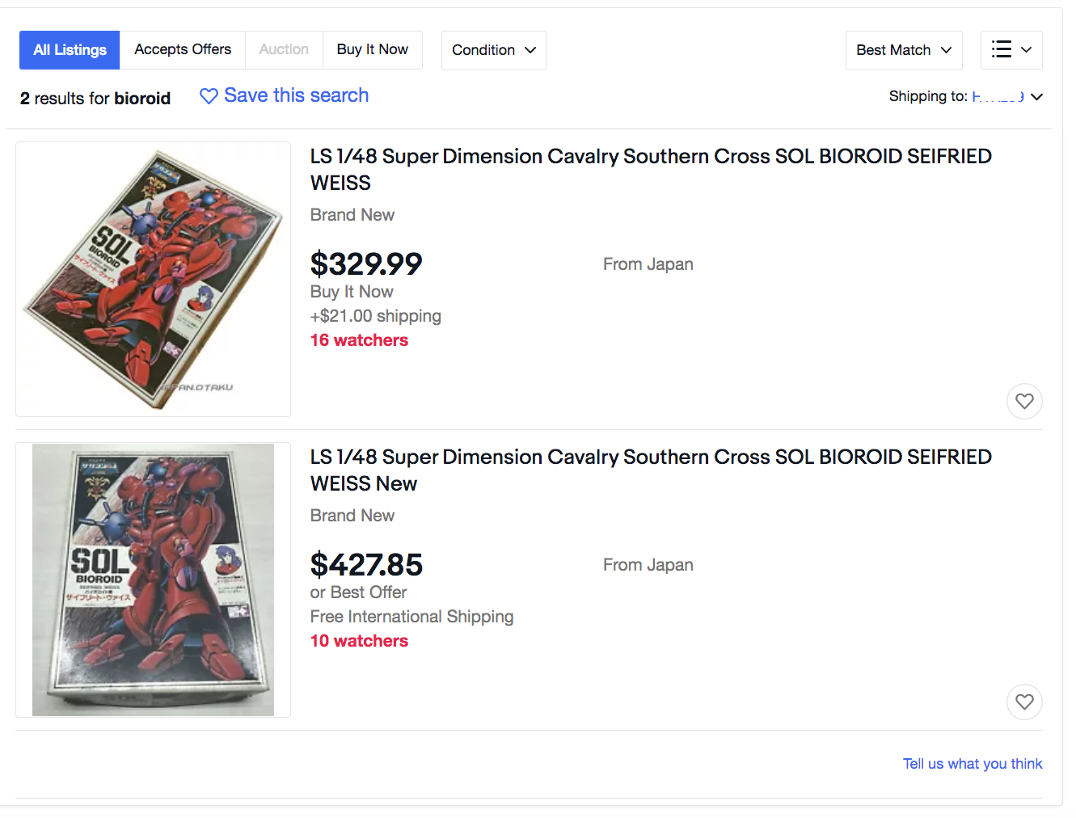The width and height of the screenshot is (1076, 818).
Task: Click the $427.85 price of second listing
Action: (x=366, y=565)
